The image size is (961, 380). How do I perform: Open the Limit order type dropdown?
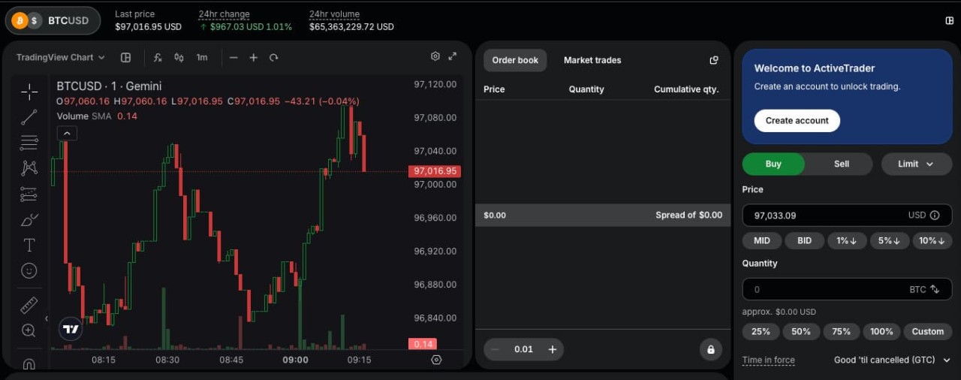click(x=916, y=164)
